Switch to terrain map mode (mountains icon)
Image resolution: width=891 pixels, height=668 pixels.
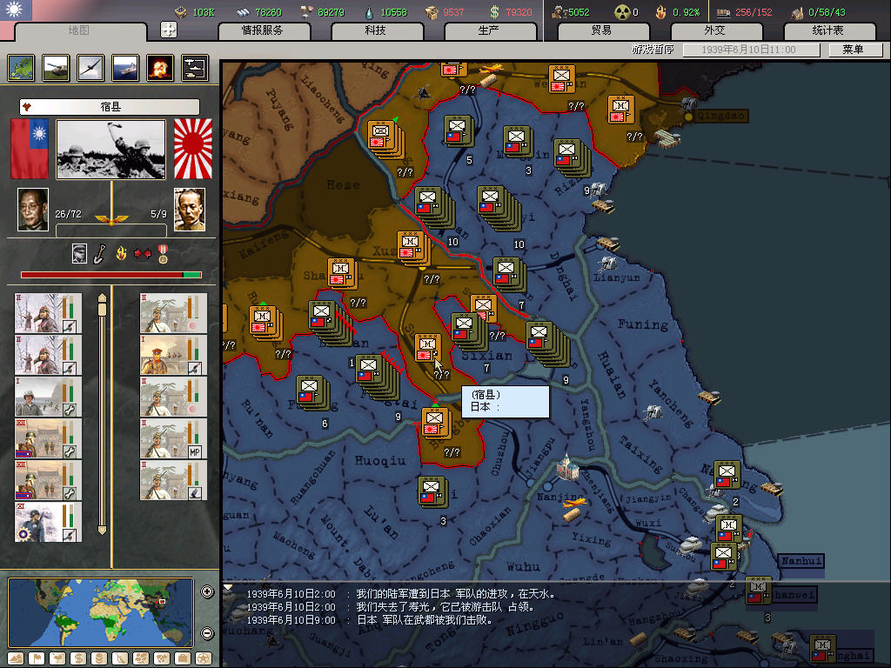16,658
